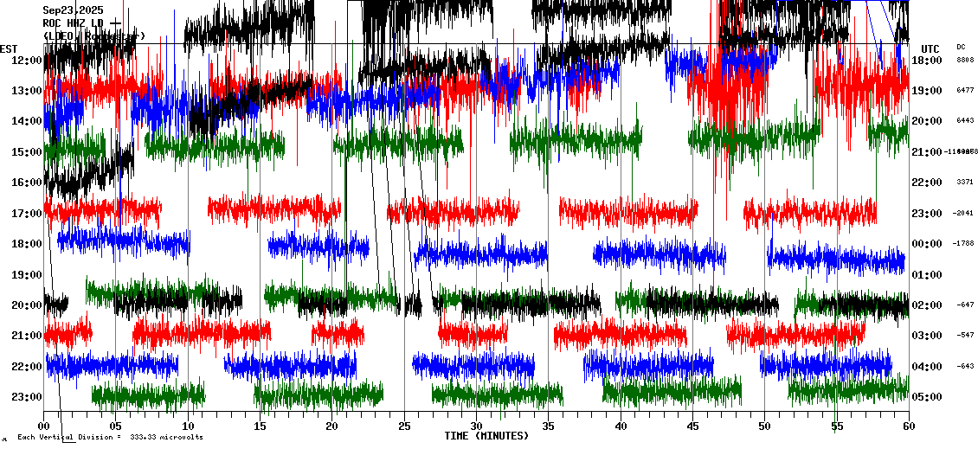Click the 15 minute axis tick label
Image resolution: width=978 pixels, height=449 pixels.
260,427
